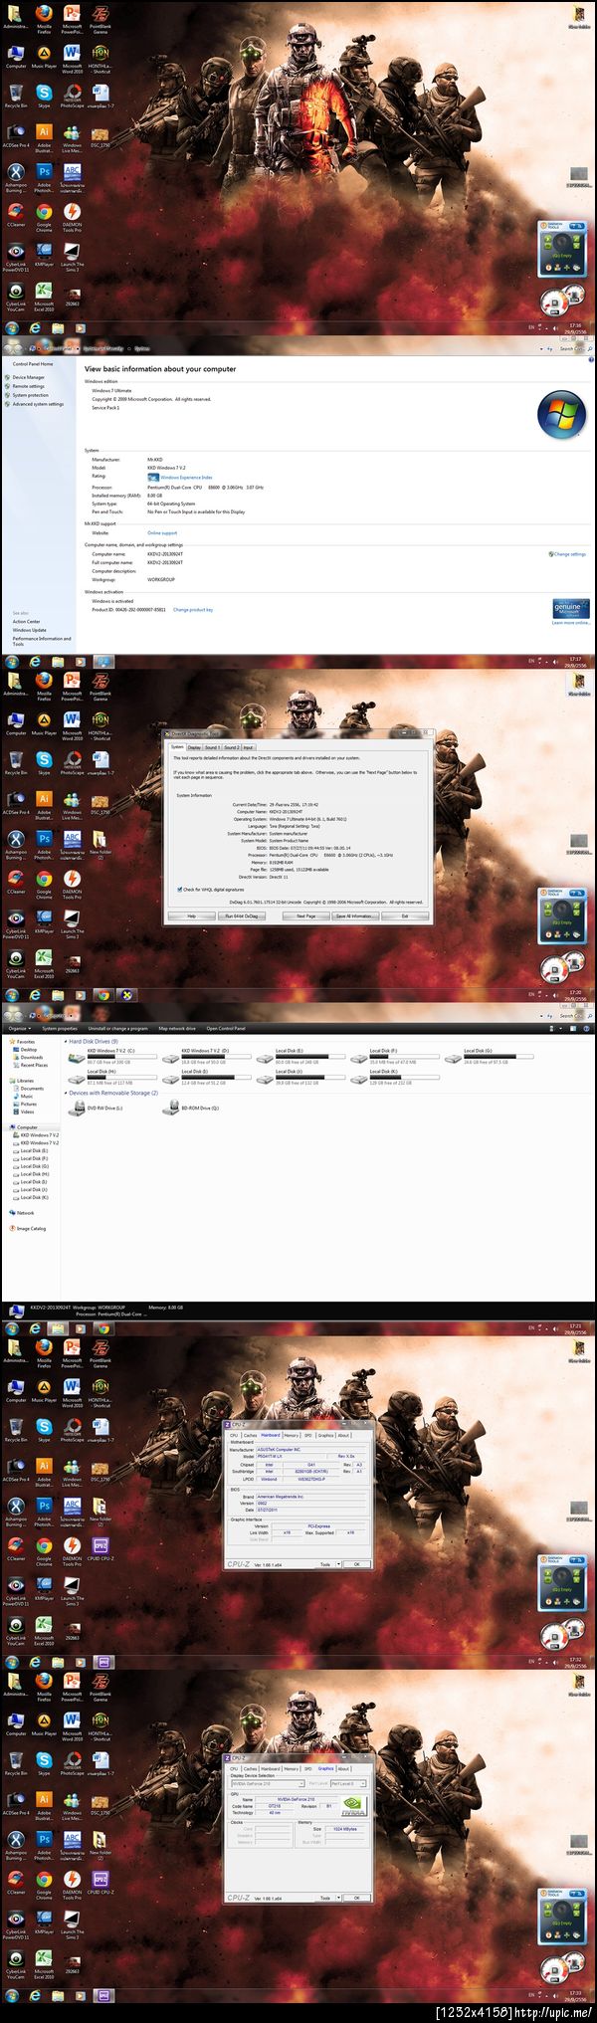Switch to Sound 2 tab in DxDiag
The height and width of the screenshot is (2023, 597).
pos(230,746)
